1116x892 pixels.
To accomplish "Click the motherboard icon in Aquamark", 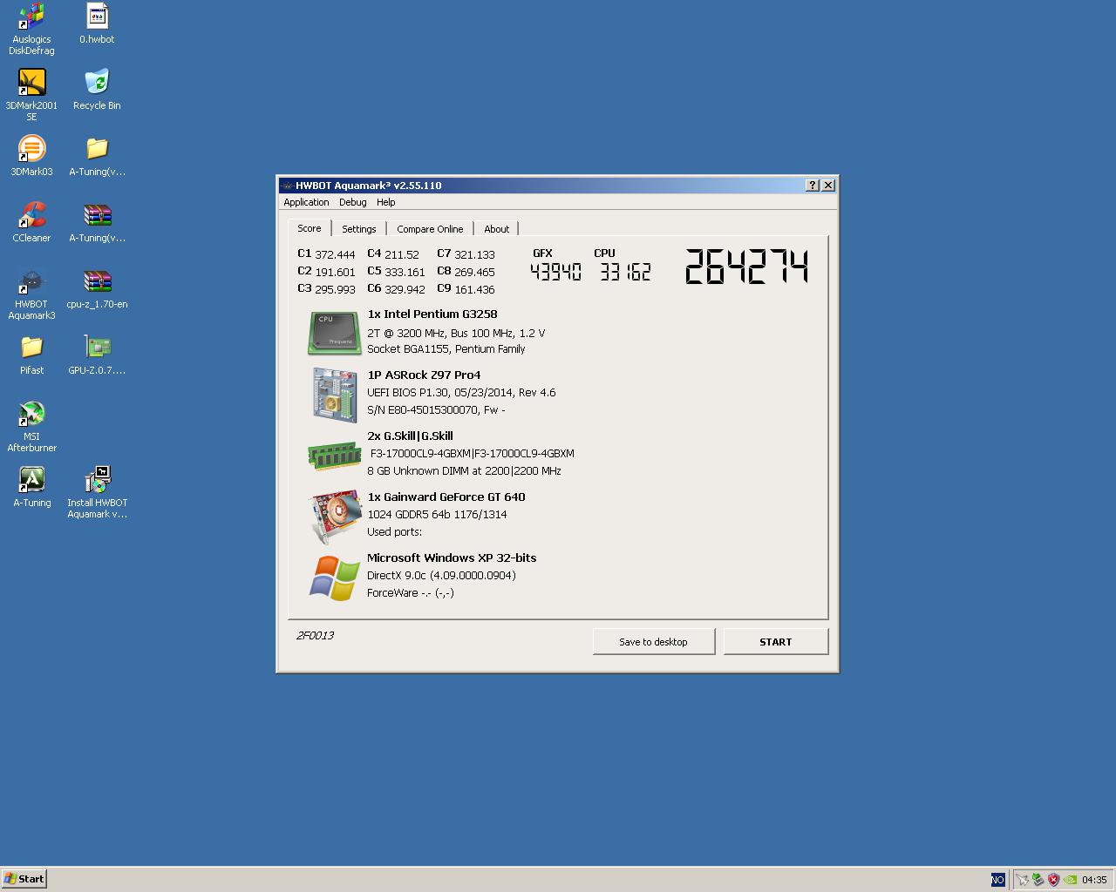I will click(335, 395).
